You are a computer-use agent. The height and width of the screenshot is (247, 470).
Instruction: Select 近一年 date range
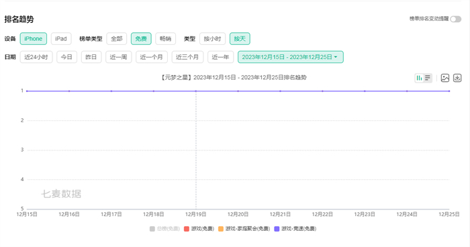point(221,57)
